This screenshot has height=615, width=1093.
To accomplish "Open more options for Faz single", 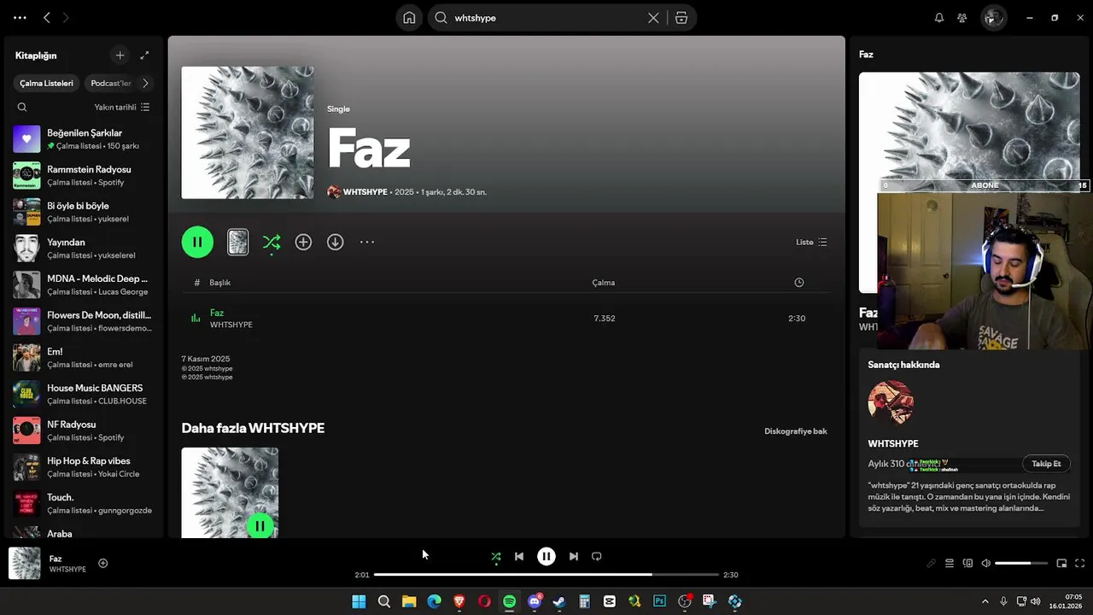I will pos(367,242).
